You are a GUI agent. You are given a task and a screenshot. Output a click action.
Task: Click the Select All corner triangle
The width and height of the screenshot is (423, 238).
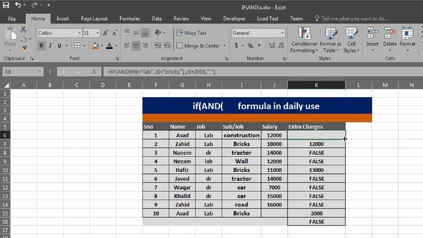coord(7,85)
